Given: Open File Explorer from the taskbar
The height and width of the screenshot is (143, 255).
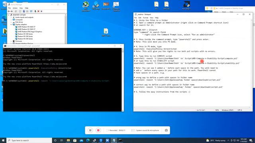Looking at the screenshot, I should coord(68,140).
